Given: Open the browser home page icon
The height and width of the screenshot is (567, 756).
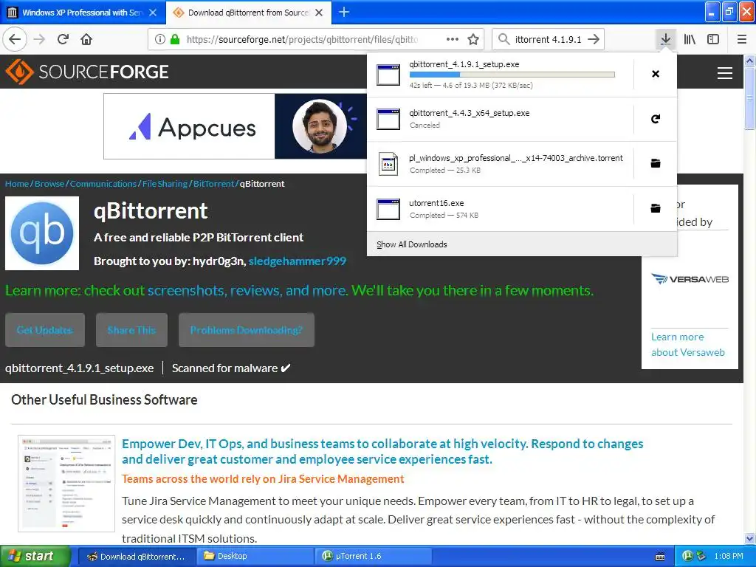Looking at the screenshot, I should [86, 39].
